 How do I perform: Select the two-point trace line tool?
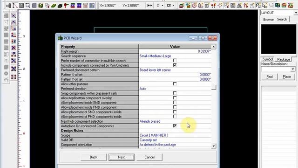pyautogui.click(x=15, y=6)
